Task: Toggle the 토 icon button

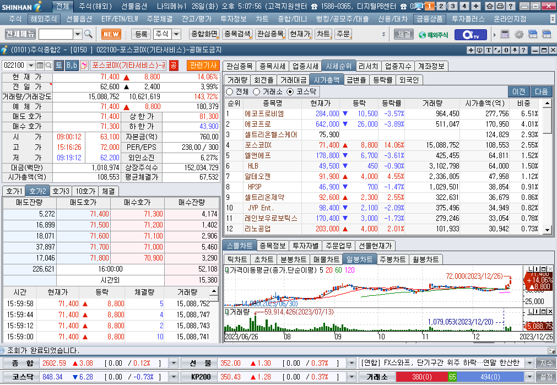Action: (59, 66)
